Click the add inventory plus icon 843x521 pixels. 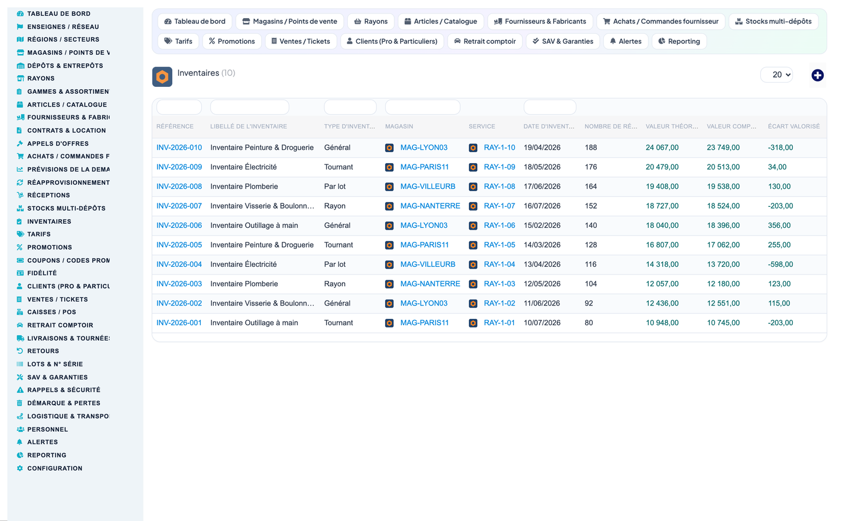817,75
